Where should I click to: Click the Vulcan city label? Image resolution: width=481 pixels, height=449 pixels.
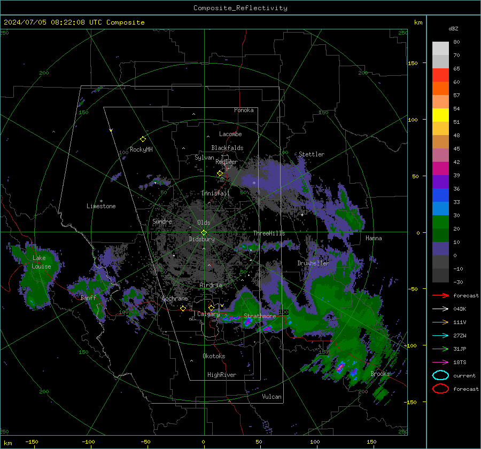[x=272, y=397]
